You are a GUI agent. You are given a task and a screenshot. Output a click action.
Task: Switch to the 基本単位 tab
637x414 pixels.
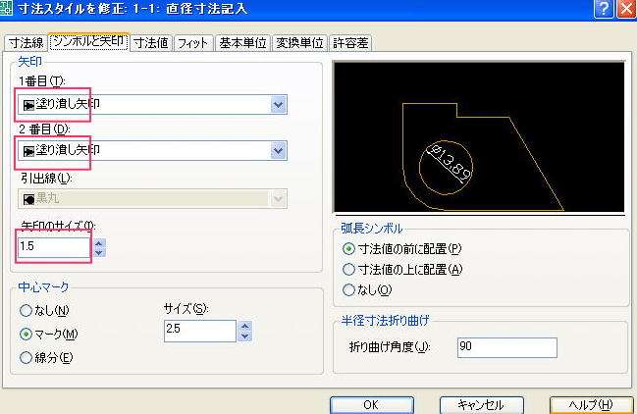click(242, 42)
